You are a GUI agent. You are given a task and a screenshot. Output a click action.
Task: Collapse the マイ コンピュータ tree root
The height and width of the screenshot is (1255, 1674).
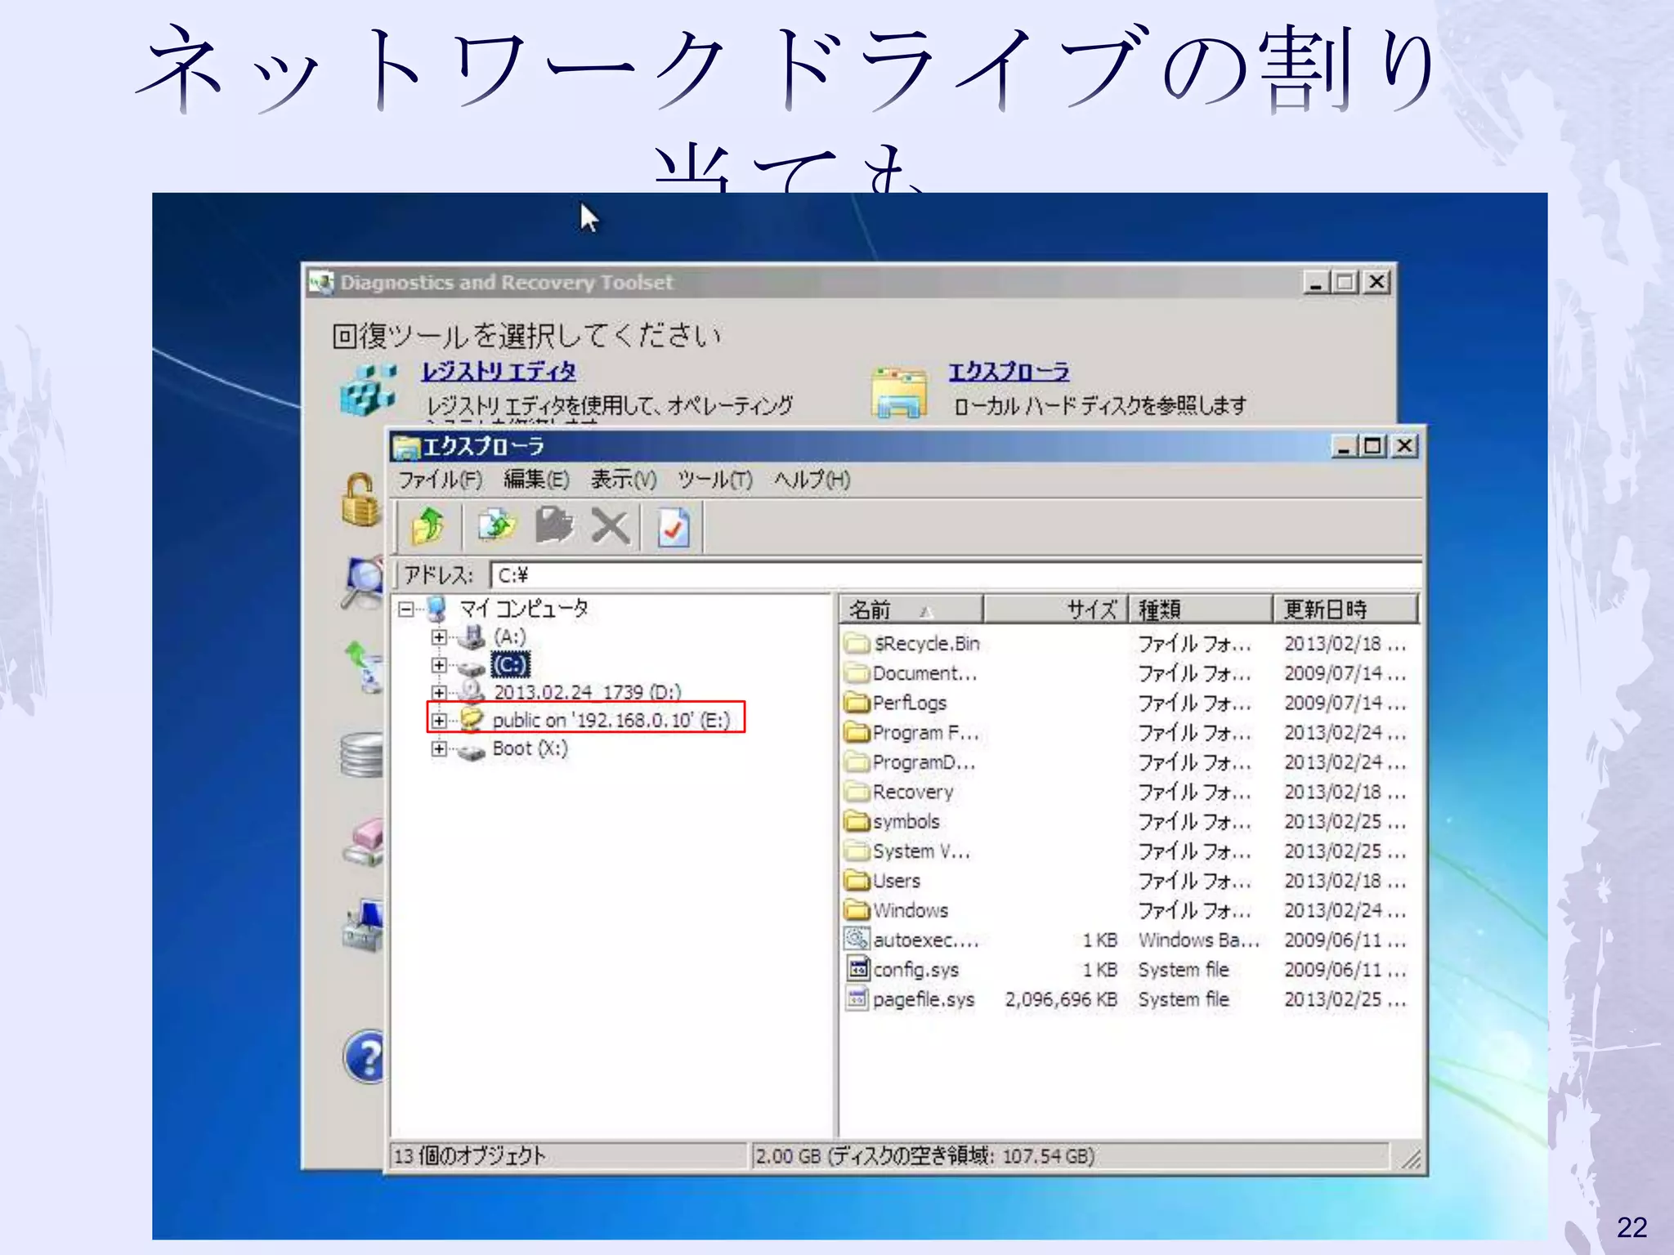(406, 609)
